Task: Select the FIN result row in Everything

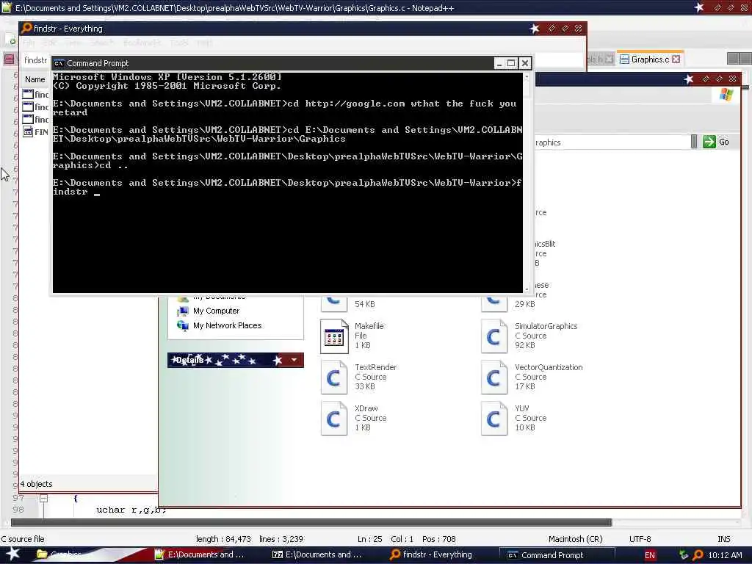Action: (35, 132)
